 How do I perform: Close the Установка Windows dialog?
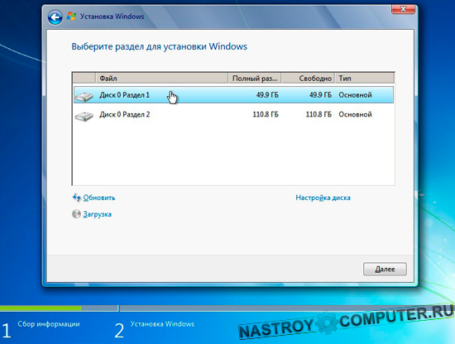[403, 9]
